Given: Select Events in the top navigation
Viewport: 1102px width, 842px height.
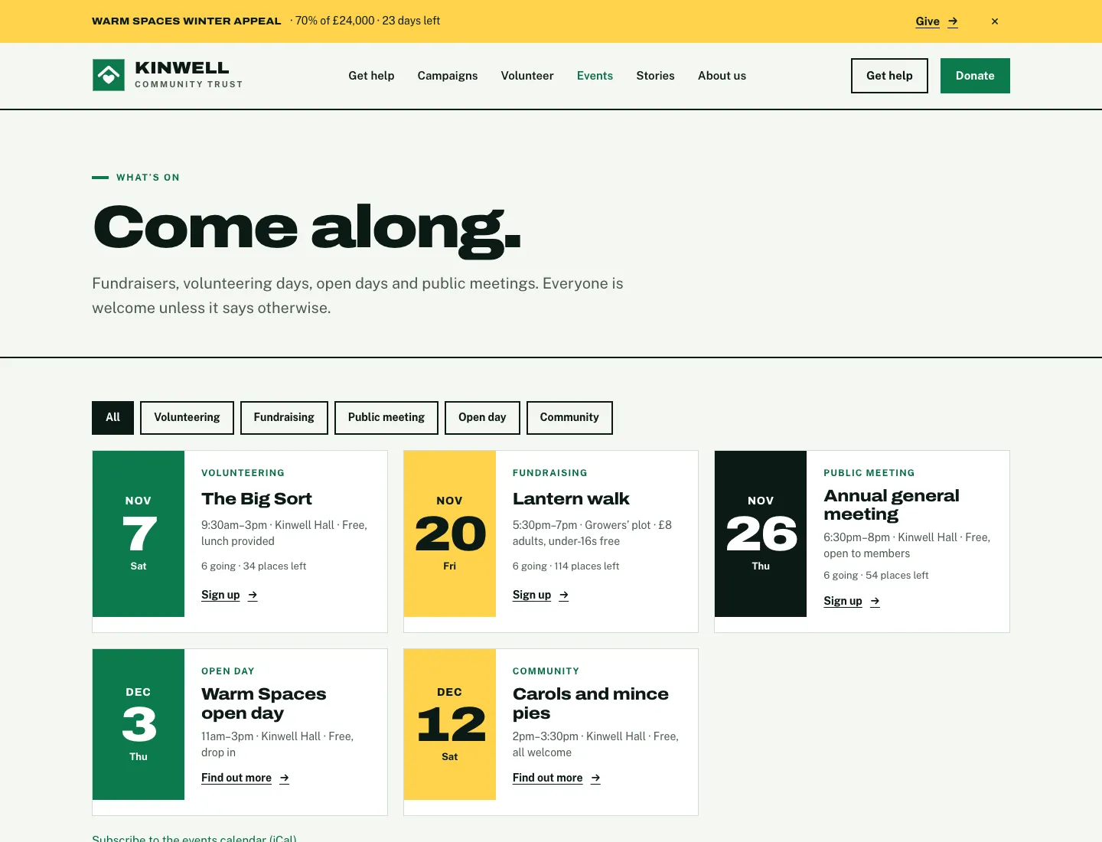Looking at the screenshot, I should [x=595, y=76].
